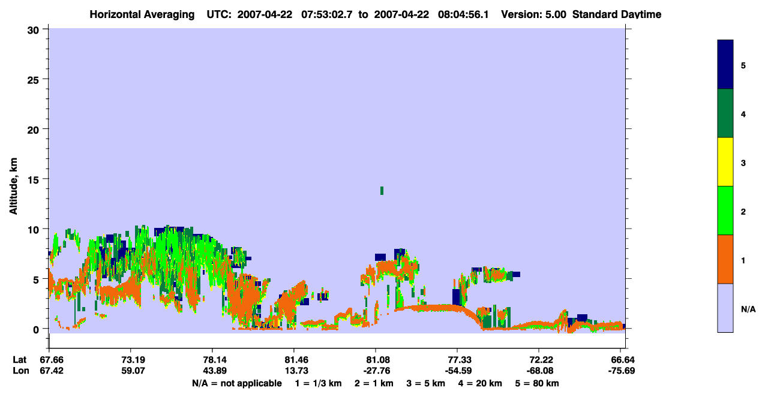Click the y-axis tick label 30
This screenshot has height=400, width=780.
click(35, 29)
